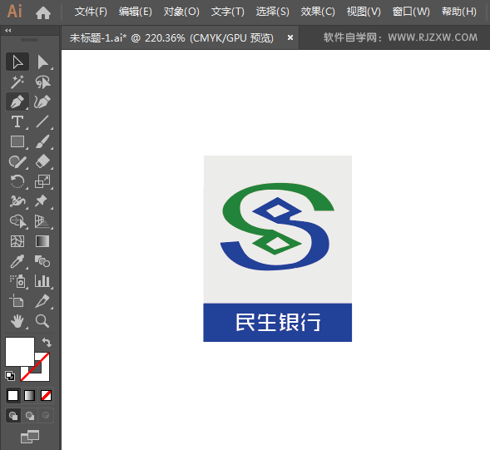The height and width of the screenshot is (450, 490).
Task: Activate the Width/Warp tool
Action: [x=17, y=201]
